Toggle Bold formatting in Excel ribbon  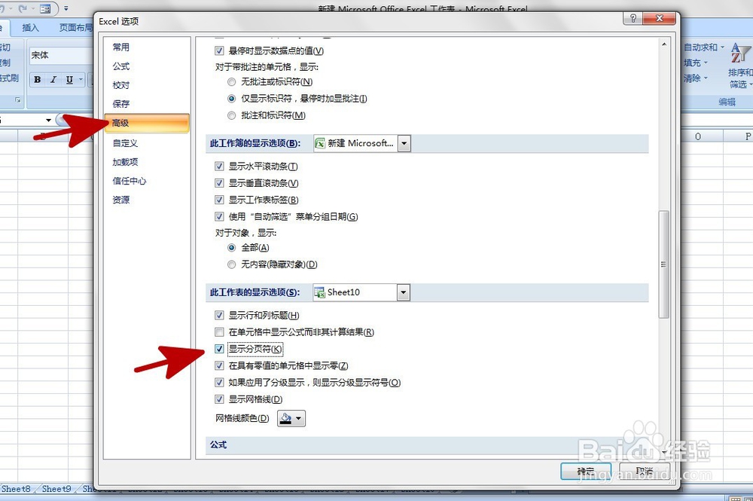[38, 80]
